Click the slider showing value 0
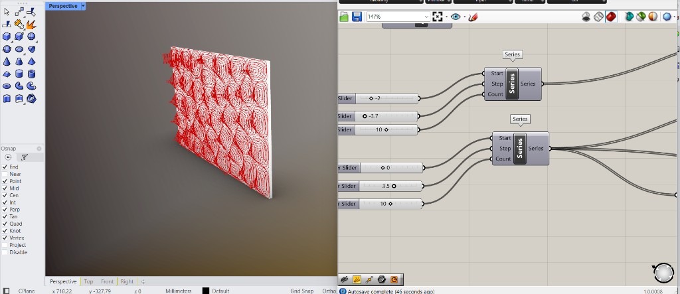Screen dimensions: 680x294 coord(380,168)
